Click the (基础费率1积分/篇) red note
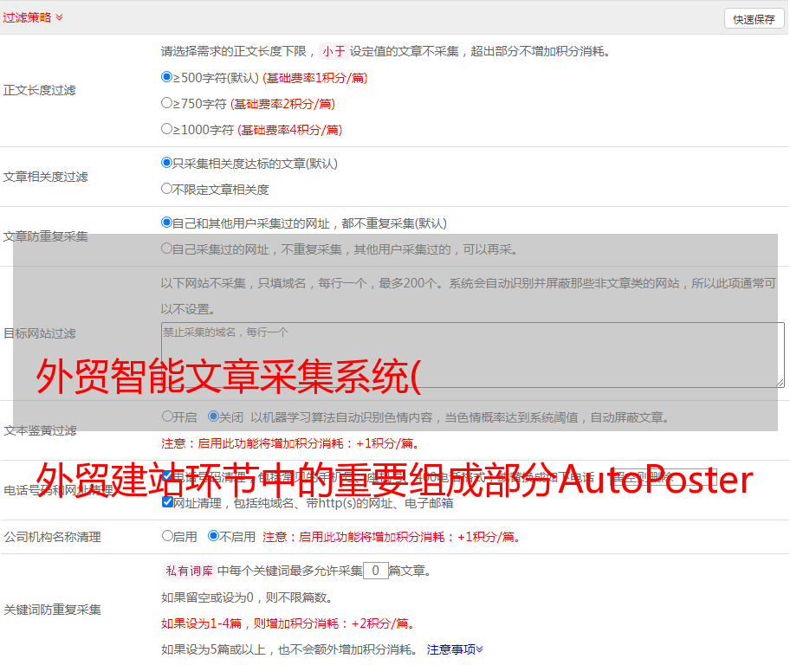 315,78
